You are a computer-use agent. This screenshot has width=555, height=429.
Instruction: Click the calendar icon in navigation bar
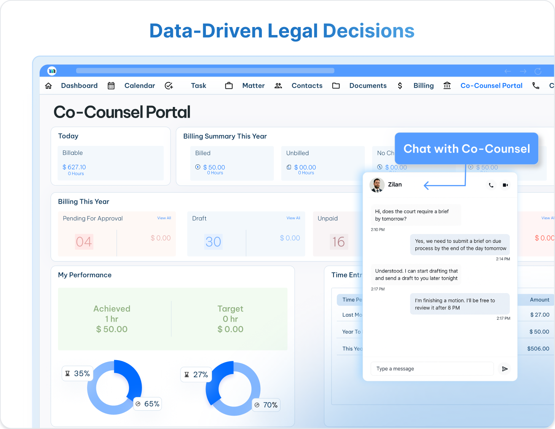(x=111, y=86)
